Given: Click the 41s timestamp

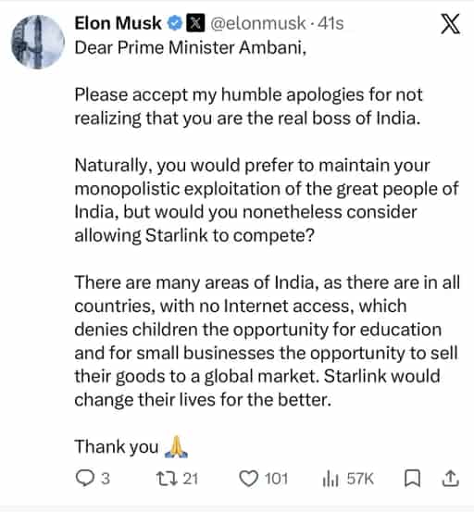Looking at the screenshot, I should coord(331,23).
